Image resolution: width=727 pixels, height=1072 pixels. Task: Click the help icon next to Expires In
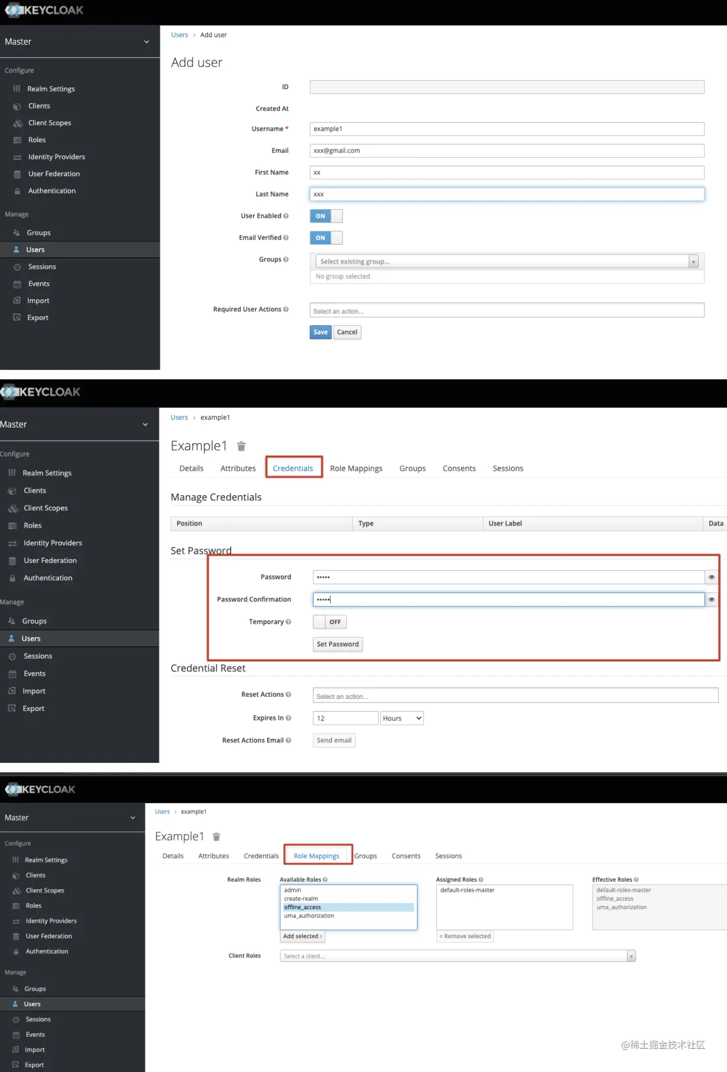pos(289,718)
